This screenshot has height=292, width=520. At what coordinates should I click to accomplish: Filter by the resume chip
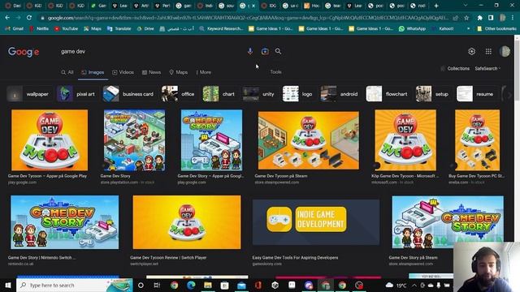coord(477,94)
